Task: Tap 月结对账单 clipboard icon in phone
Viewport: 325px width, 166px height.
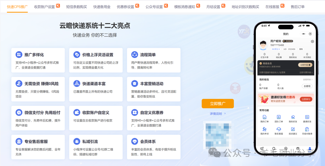Action: pyautogui.click(x=307, y=129)
